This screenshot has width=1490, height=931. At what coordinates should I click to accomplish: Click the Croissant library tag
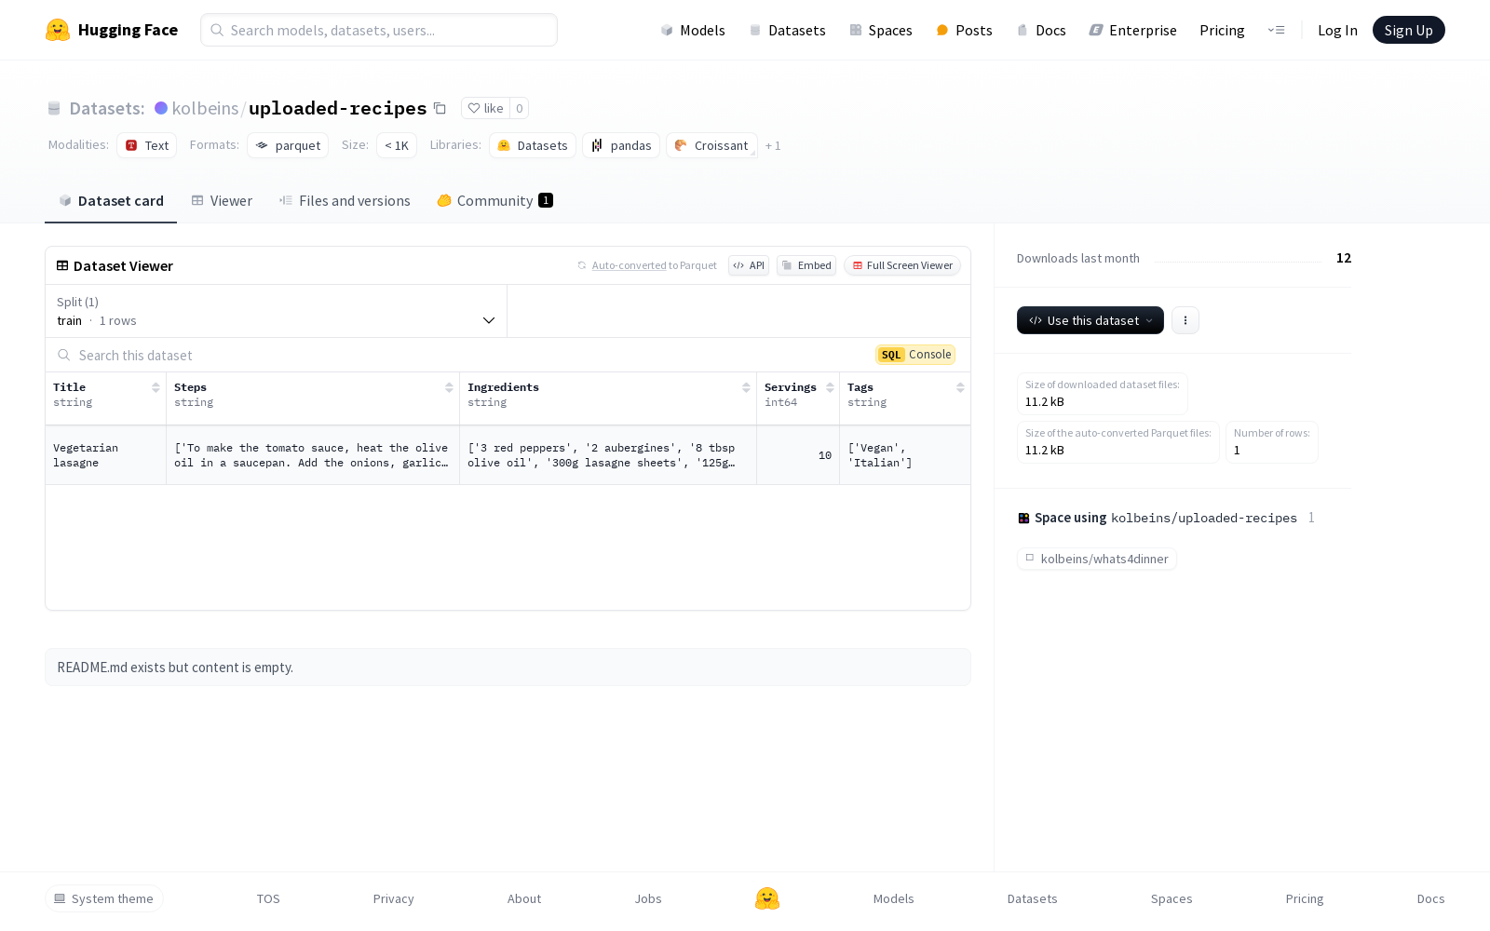711,145
